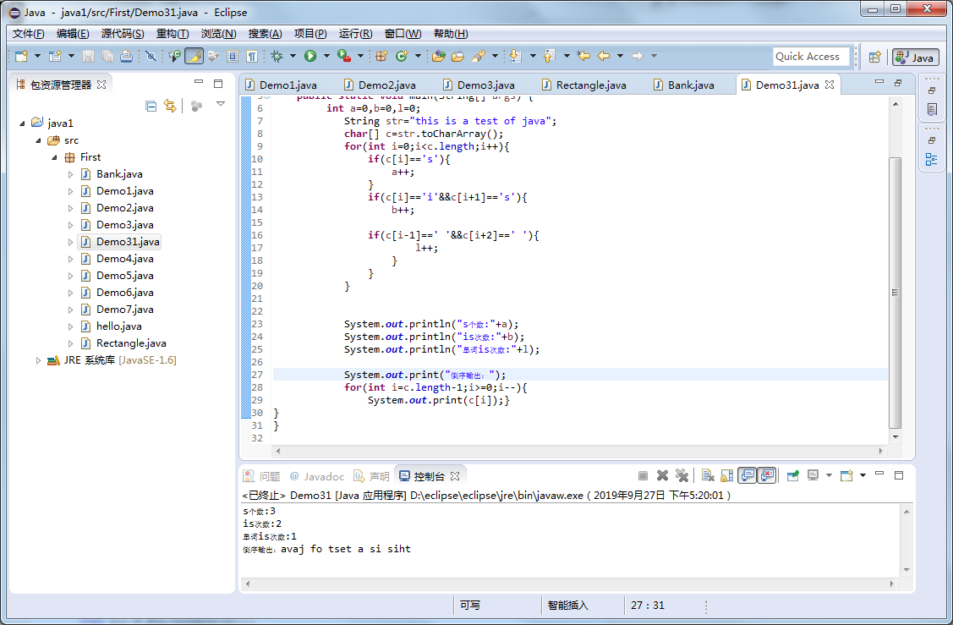Click the Open Perspective icon
Image resolution: width=953 pixels, height=625 pixels.
874,58
